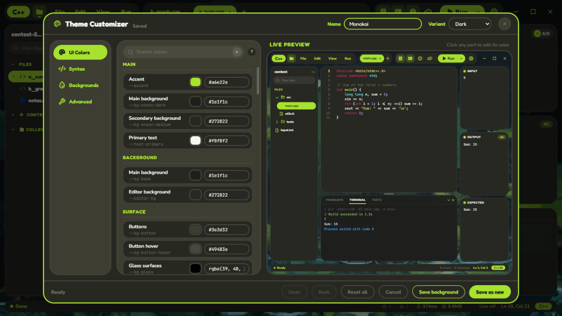Switch to the Syntax section
Viewport: 562px width, 316px height.
[x=80, y=69]
